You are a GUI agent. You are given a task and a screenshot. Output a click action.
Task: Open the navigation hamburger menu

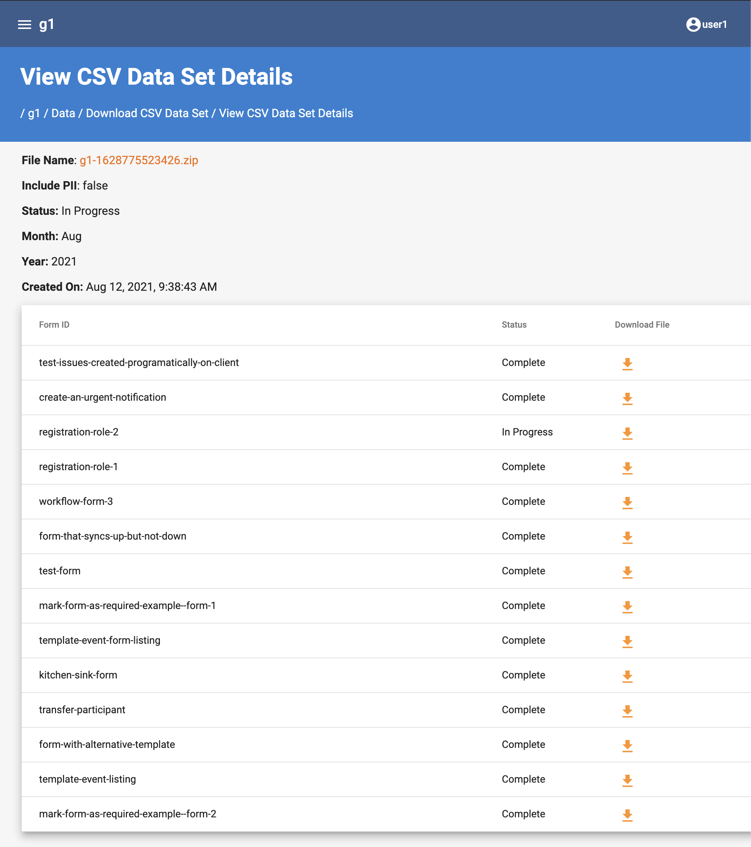[x=24, y=25]
